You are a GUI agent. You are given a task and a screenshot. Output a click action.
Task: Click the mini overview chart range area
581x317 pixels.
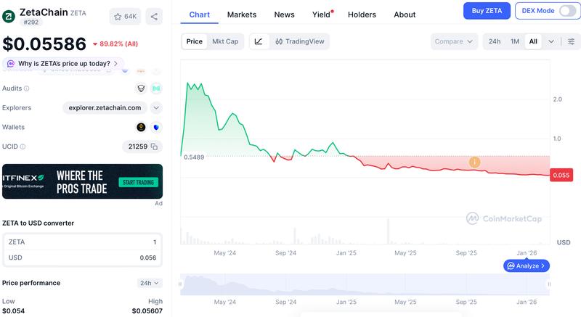365,284
